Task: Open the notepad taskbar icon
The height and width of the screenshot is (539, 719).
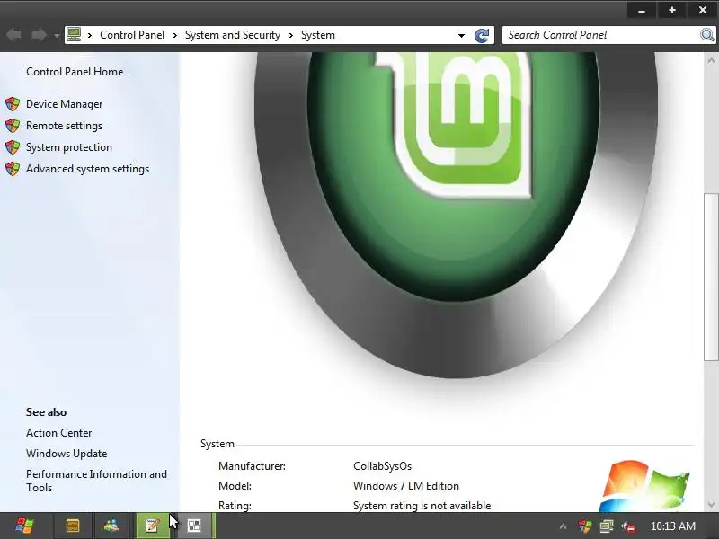Action: point(153,526)
